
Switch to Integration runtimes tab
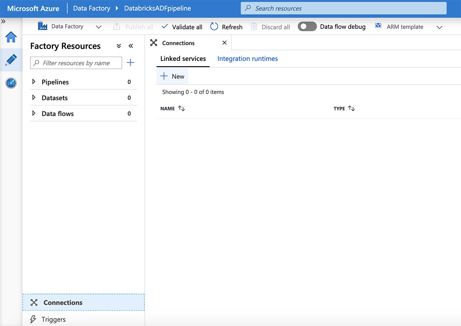(x=247, y=59)
